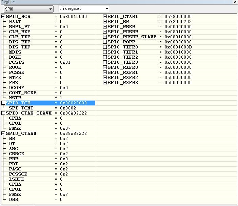Select the SPI0_MCR register name
Viewport: 238px width, 206px height.
click(18, 17)
